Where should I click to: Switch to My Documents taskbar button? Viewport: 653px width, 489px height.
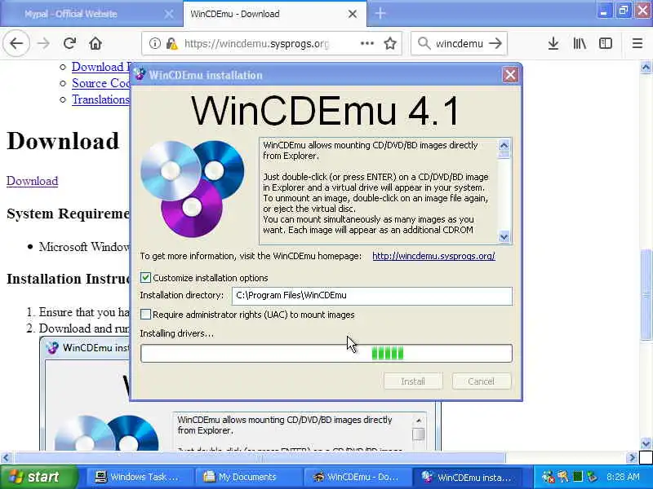tap(247, 477)
